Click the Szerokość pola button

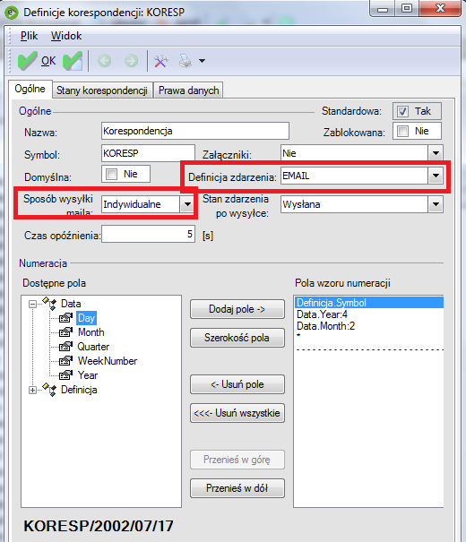click(x=237, y=338)
